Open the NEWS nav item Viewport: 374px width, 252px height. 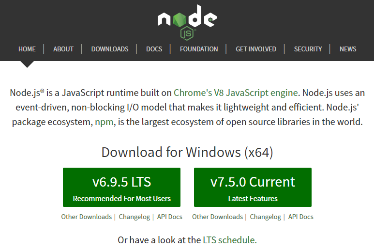[348, 49]
